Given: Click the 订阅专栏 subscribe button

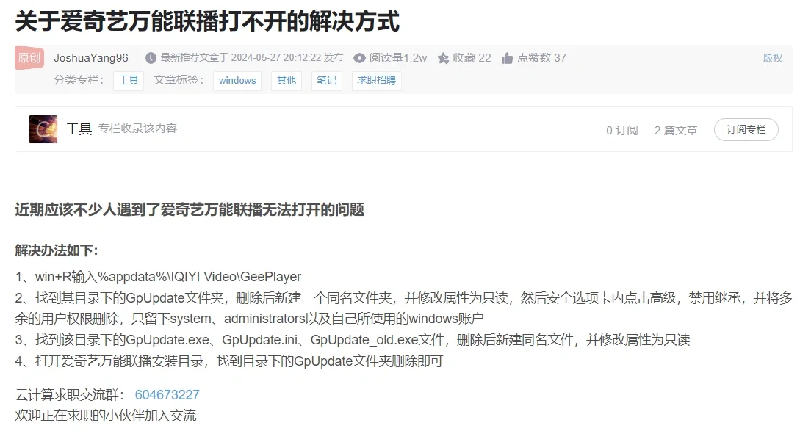Looking at the screenshot, I should click(746, 129).
